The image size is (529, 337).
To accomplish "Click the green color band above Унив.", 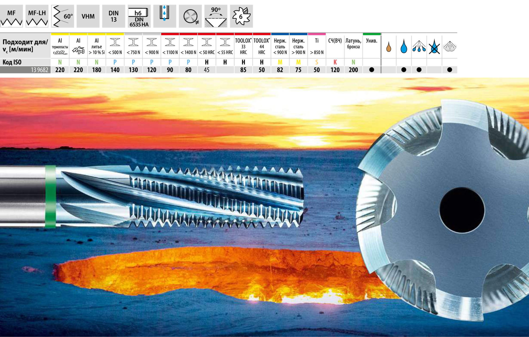I will pos(372,34).
